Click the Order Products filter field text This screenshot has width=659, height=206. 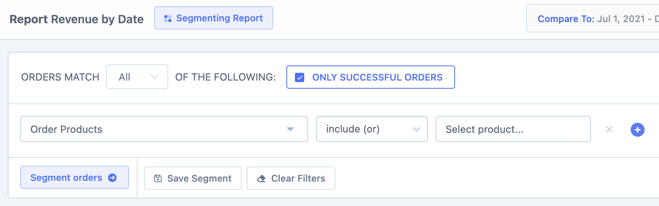tap(66, 129)
